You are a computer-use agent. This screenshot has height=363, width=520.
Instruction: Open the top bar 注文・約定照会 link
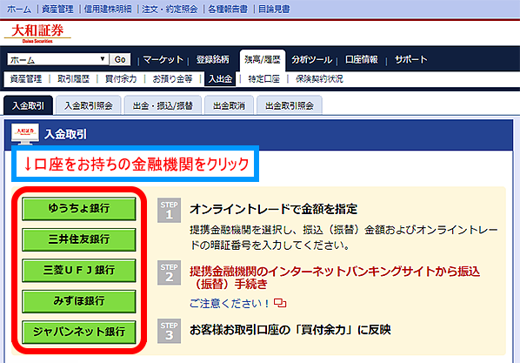tap(170, 9)
